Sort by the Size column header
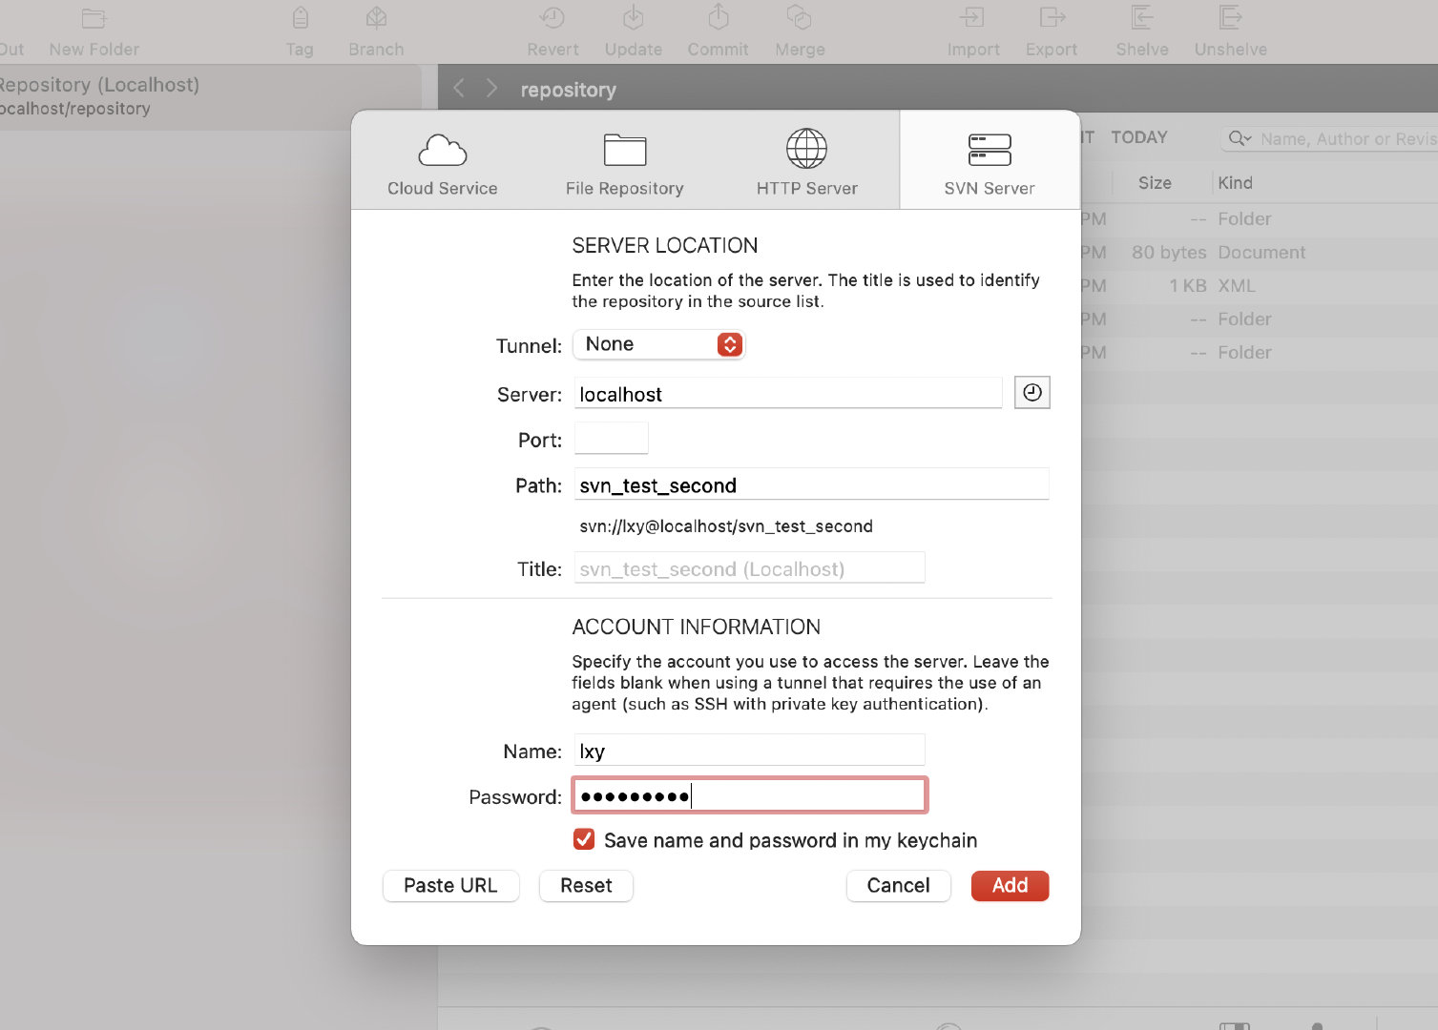The width and height of the screenshot is (1438, 1030). click(x=1155, y=183)
